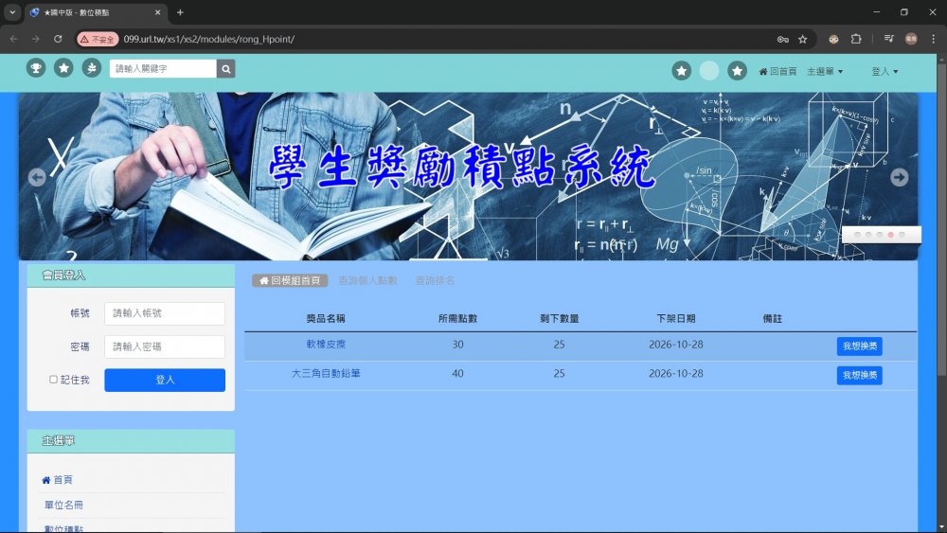The height and width of the screenshot is (533, 947).
Task: Click the 請輸入帳號 account input field
Action: pos(165,313)
